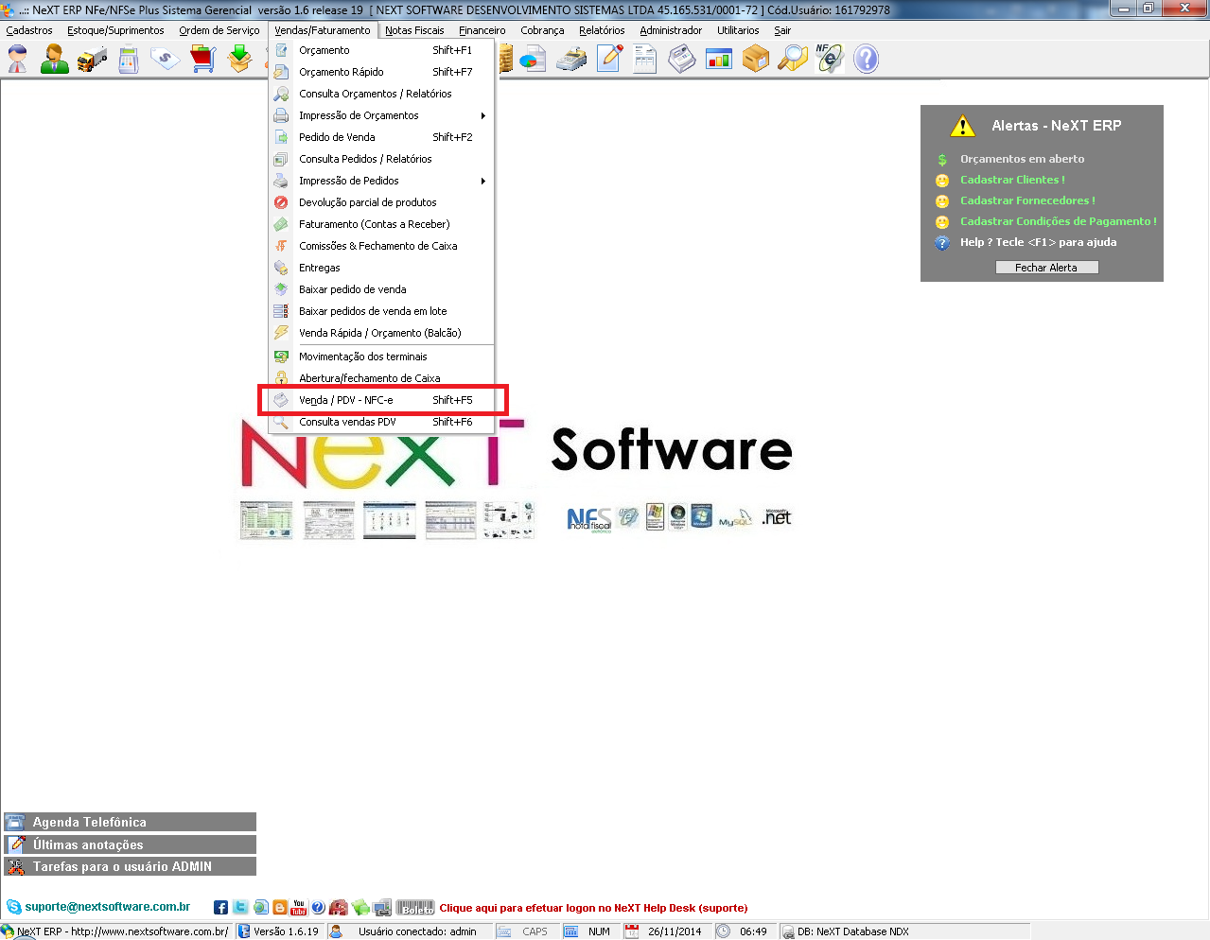Choose Orçamento Rápido from the menu
1210x940 pixels.
point(382,72)
